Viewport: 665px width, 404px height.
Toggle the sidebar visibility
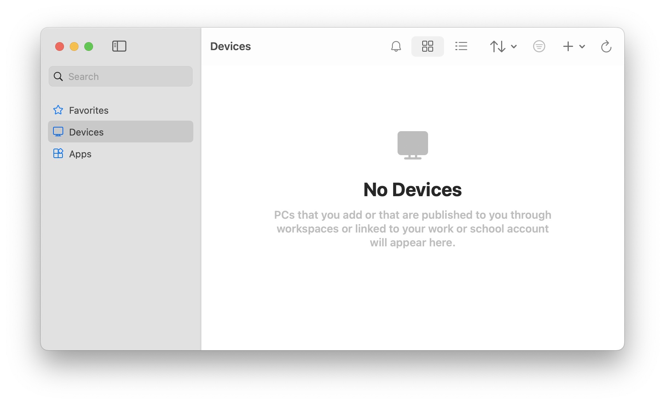119,46
